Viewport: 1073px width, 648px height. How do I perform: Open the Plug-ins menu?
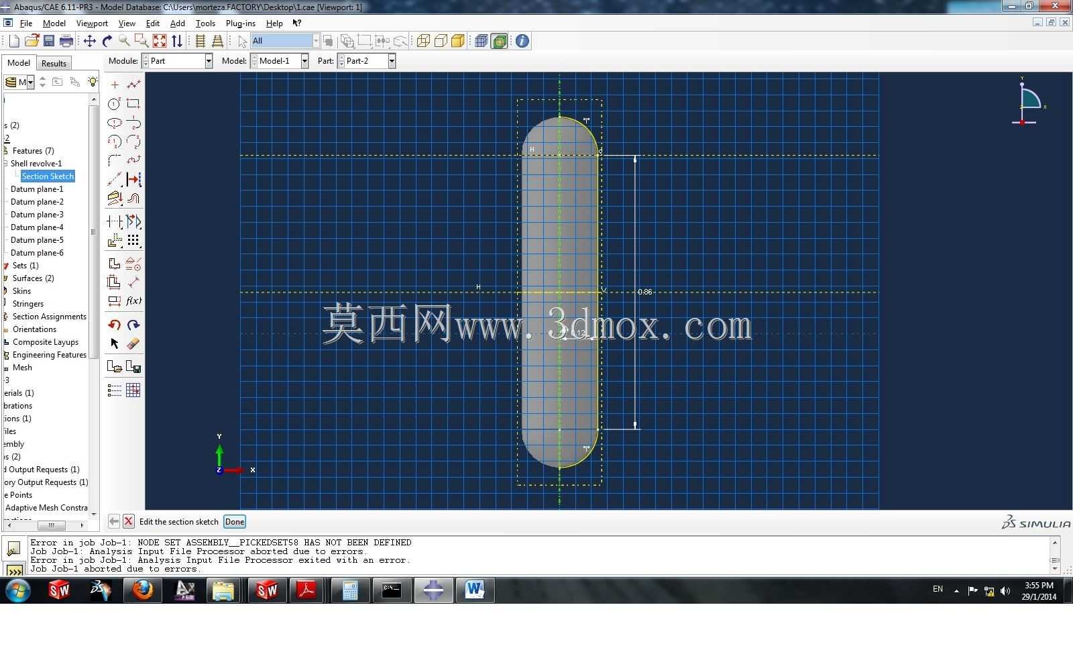point(241,23)
